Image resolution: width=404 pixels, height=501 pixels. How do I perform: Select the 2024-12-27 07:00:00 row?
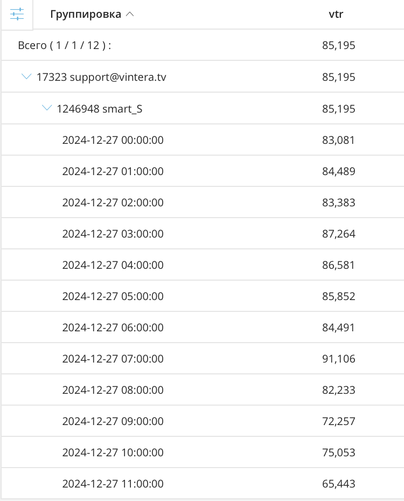point(113,359)
